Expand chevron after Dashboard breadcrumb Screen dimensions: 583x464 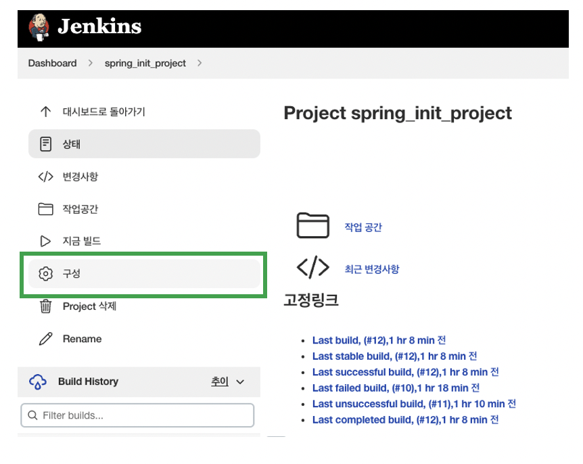click(91, 63)
